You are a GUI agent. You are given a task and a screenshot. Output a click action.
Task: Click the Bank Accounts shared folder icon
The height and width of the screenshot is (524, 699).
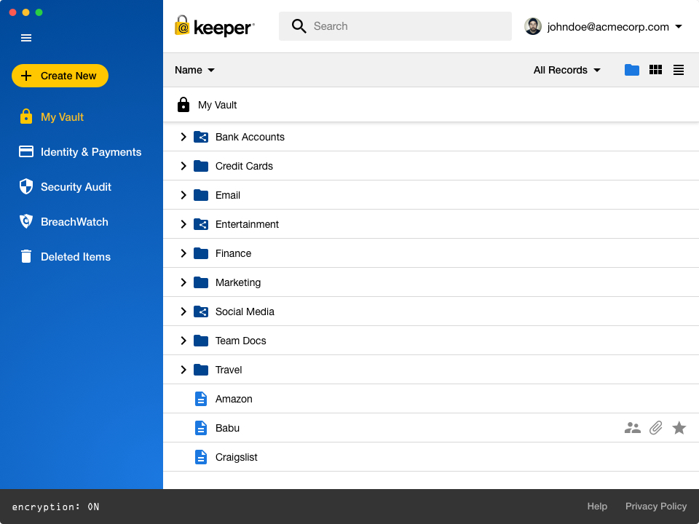[201, 137]
